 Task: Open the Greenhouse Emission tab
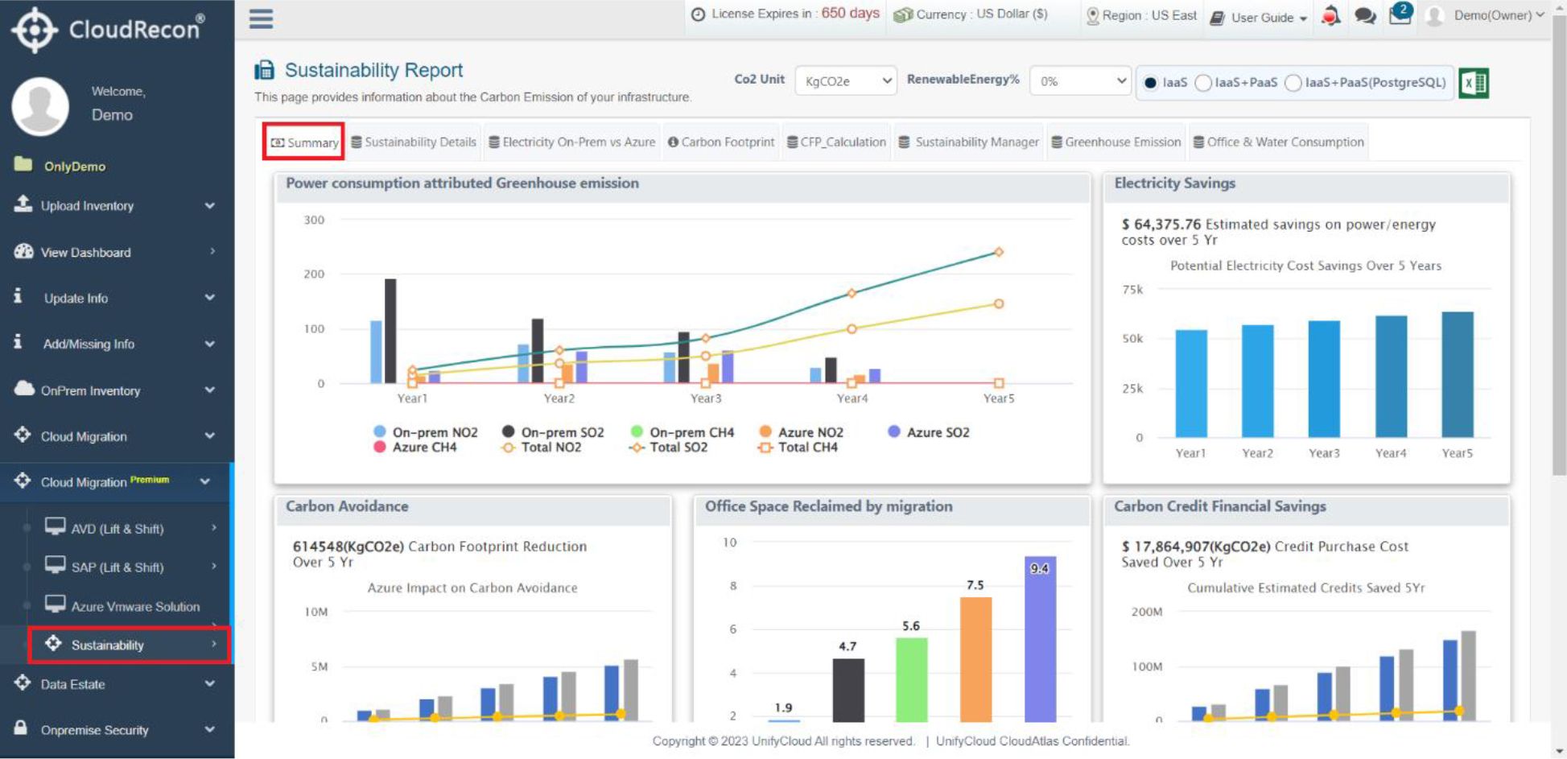tap(1116, 142)
